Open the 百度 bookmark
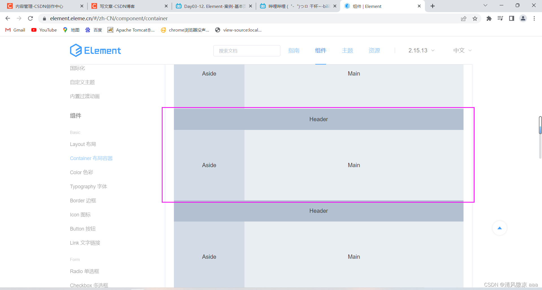Screen dimensions: 542x290 pos(94,30)
